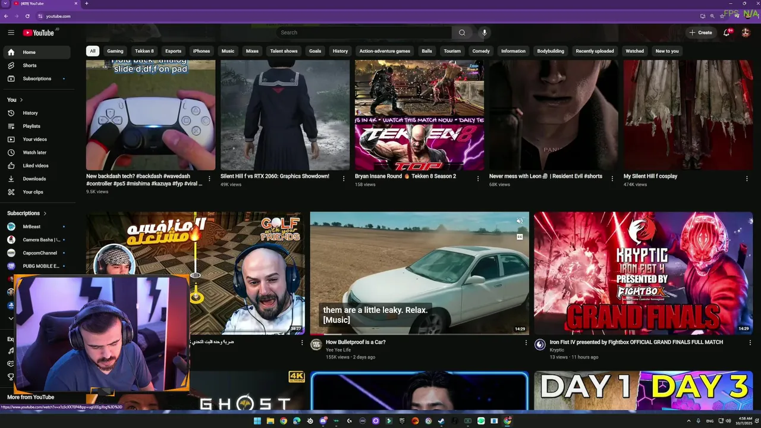Open Camera Basha channel in subscriptions
This screenshot has height=428, width=761.
tap(37, 240)
